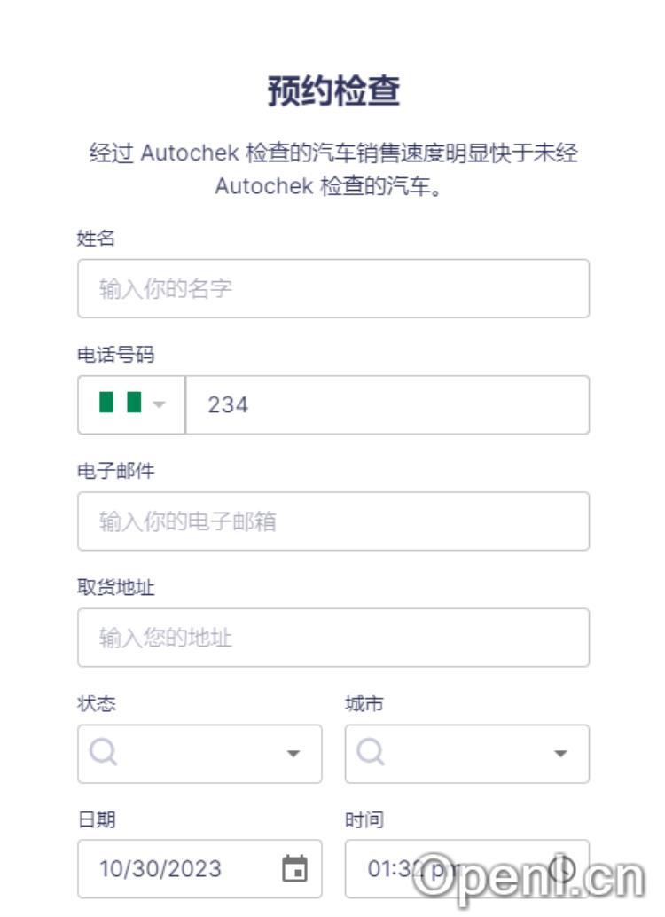Select the 状态 combo box
This screenshot has height=917, width=665.
click(199, 755)
